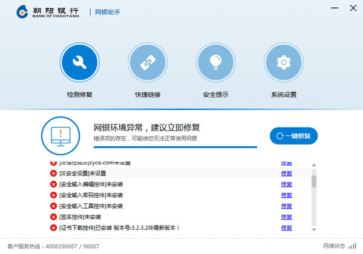Click the 网银助手 title text
Screen dimensions: 363x254
[108, 12]
